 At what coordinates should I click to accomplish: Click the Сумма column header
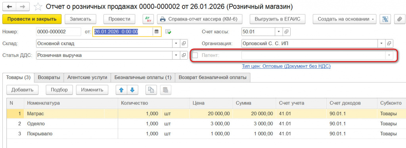tap(254, 103)
